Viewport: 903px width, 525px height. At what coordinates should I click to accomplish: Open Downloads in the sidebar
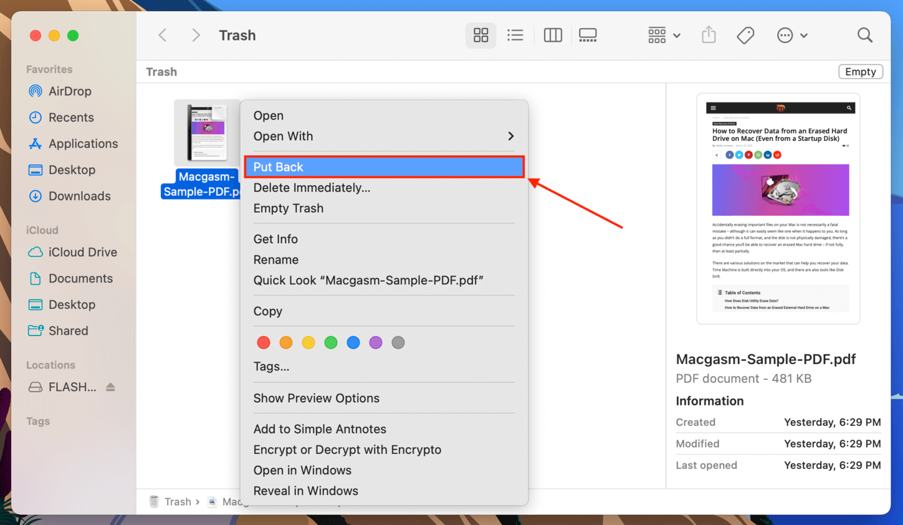click(70, 196)
